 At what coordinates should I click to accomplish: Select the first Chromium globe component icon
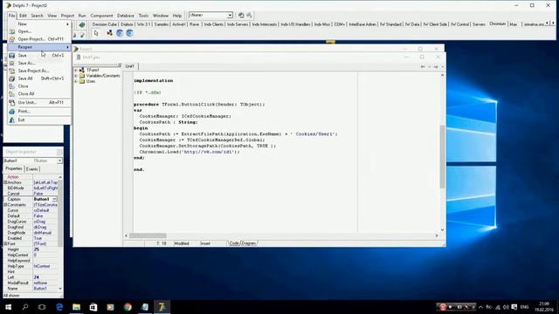coord(120,33)
